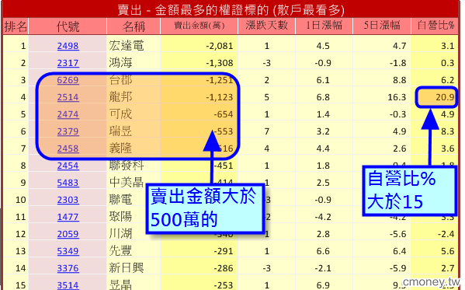Select stock name 聚陽
The width and height of the screenshot is (465, 290).
(120, 217)
